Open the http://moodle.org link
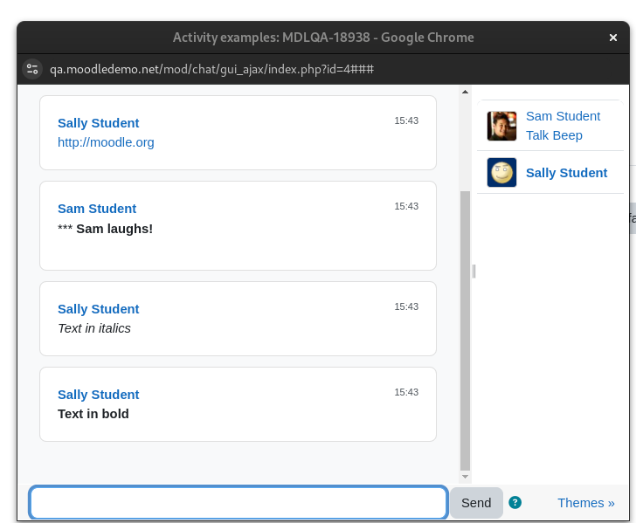 (x=106, y=142)
